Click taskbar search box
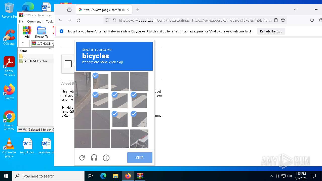Image resolution: width=322 pixels, height=181 pixels. tap(48, 176)
